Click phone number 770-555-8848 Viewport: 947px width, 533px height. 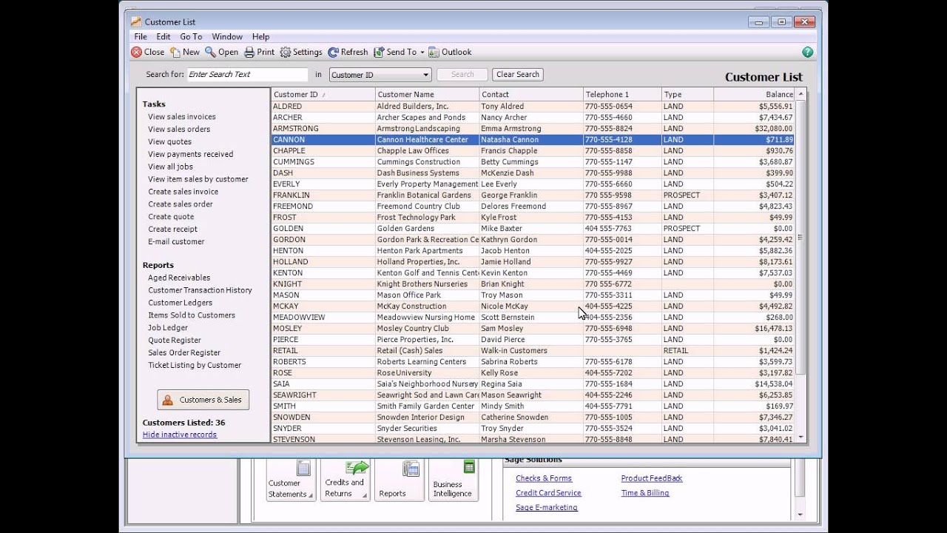click(x=608, y=439)
